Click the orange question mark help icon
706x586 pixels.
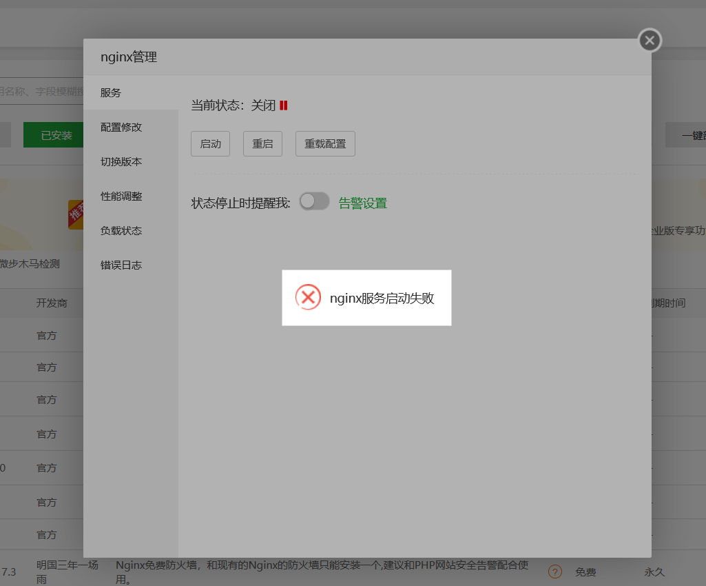click(554, 572)
